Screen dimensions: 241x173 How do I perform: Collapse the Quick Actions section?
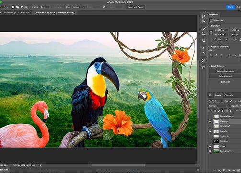tap(209, 66)
